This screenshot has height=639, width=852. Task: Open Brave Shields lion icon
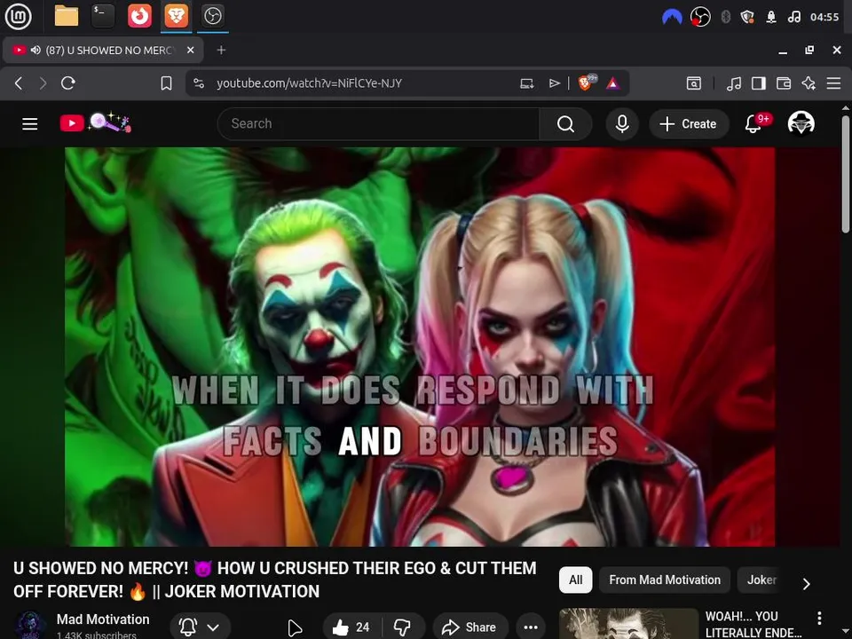(x=587, y=83)
